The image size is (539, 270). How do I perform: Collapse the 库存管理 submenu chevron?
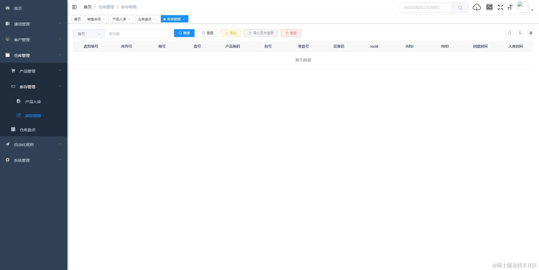(x=60, y=86)
